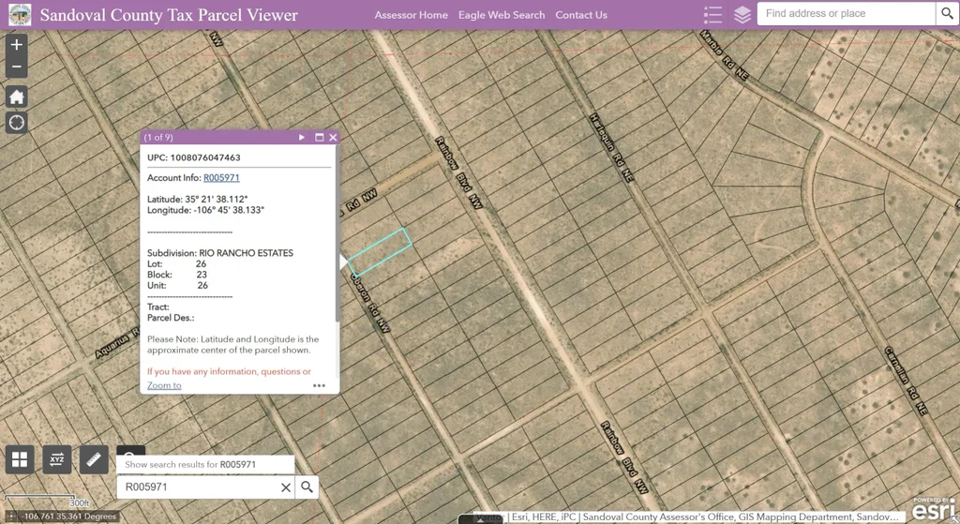Open the Layer List widget
The height and width of the screenshot is (524, 960).
742,15
